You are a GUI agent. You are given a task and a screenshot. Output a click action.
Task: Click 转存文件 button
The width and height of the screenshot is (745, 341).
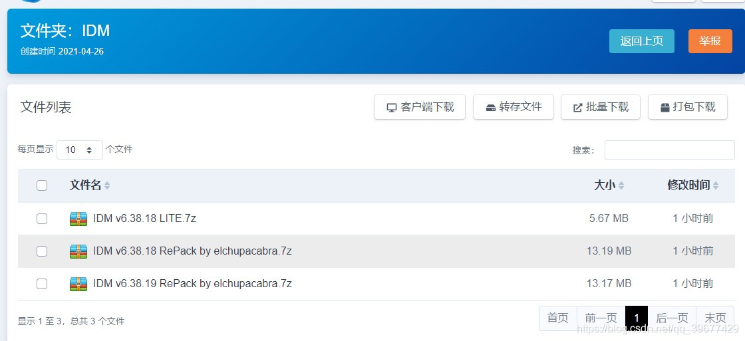coord(514,107)
